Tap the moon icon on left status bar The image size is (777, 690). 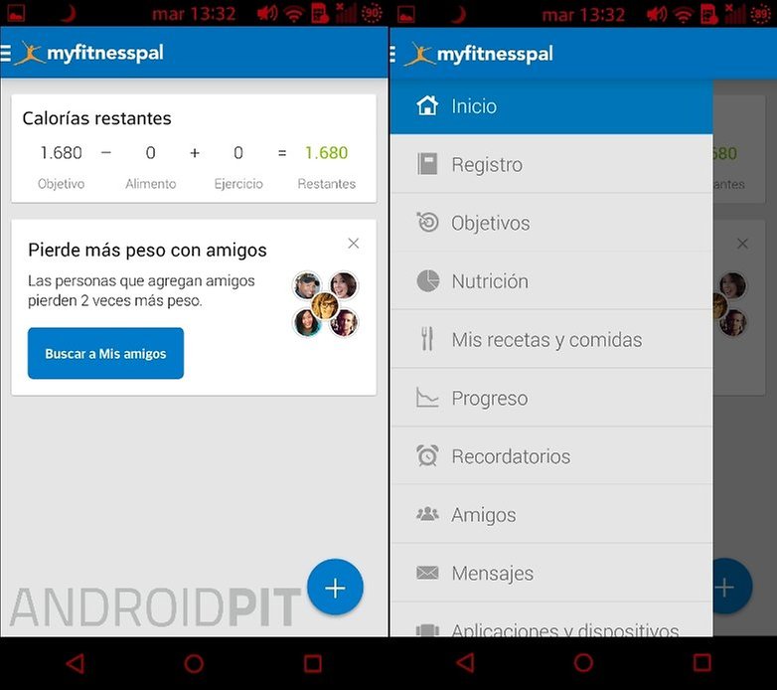point(68,13)
